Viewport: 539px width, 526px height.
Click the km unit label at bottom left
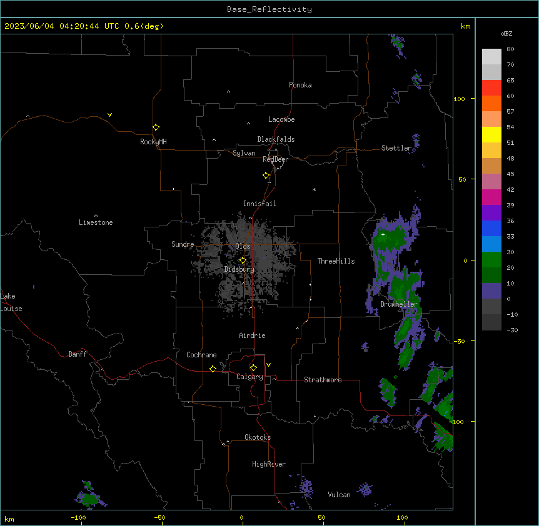[9, 519]
